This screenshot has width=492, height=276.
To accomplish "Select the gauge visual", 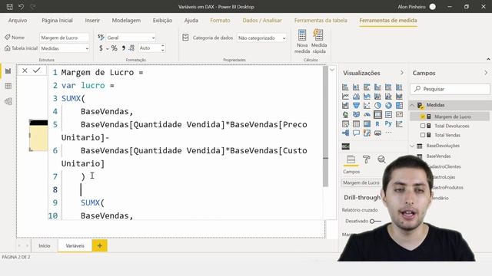I will (x=367, y=114).
